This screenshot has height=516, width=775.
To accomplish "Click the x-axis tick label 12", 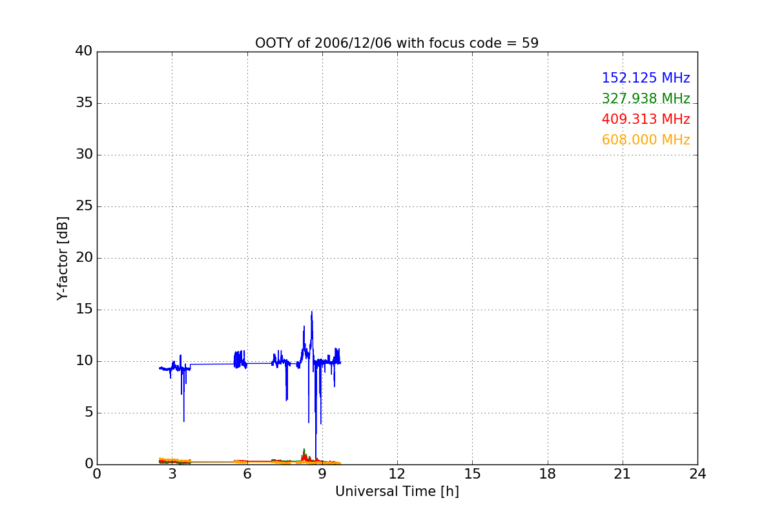I will tap(397, 473).
